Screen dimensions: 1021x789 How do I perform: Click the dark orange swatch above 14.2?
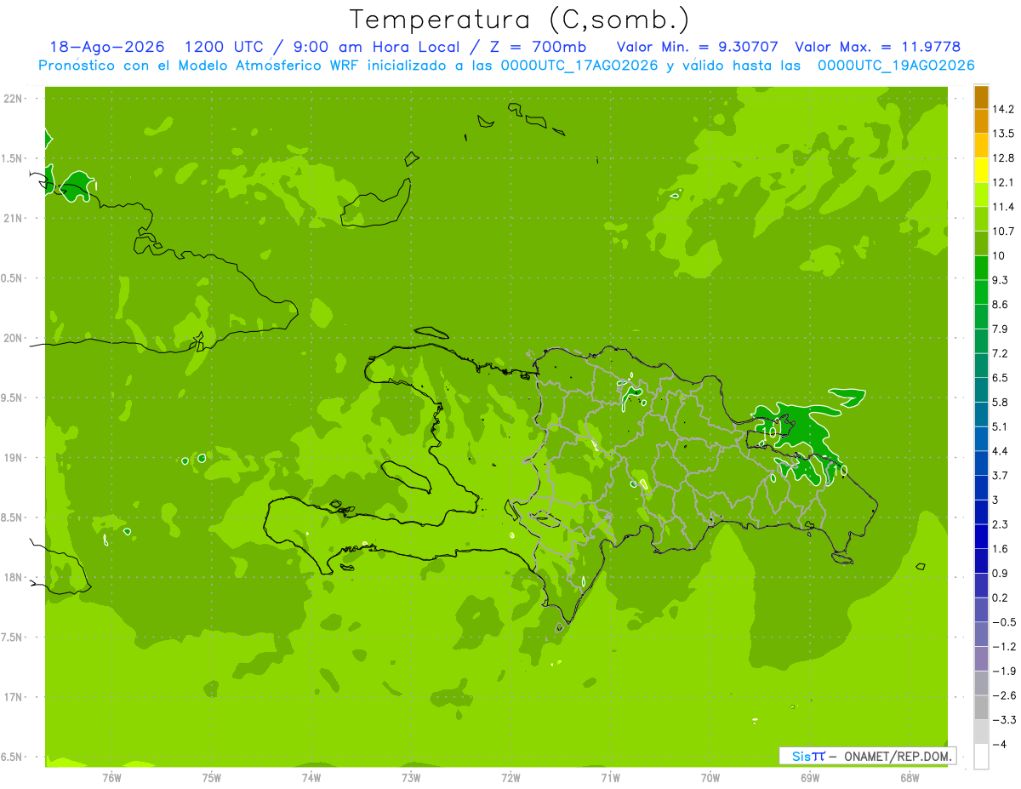[981, 97]
